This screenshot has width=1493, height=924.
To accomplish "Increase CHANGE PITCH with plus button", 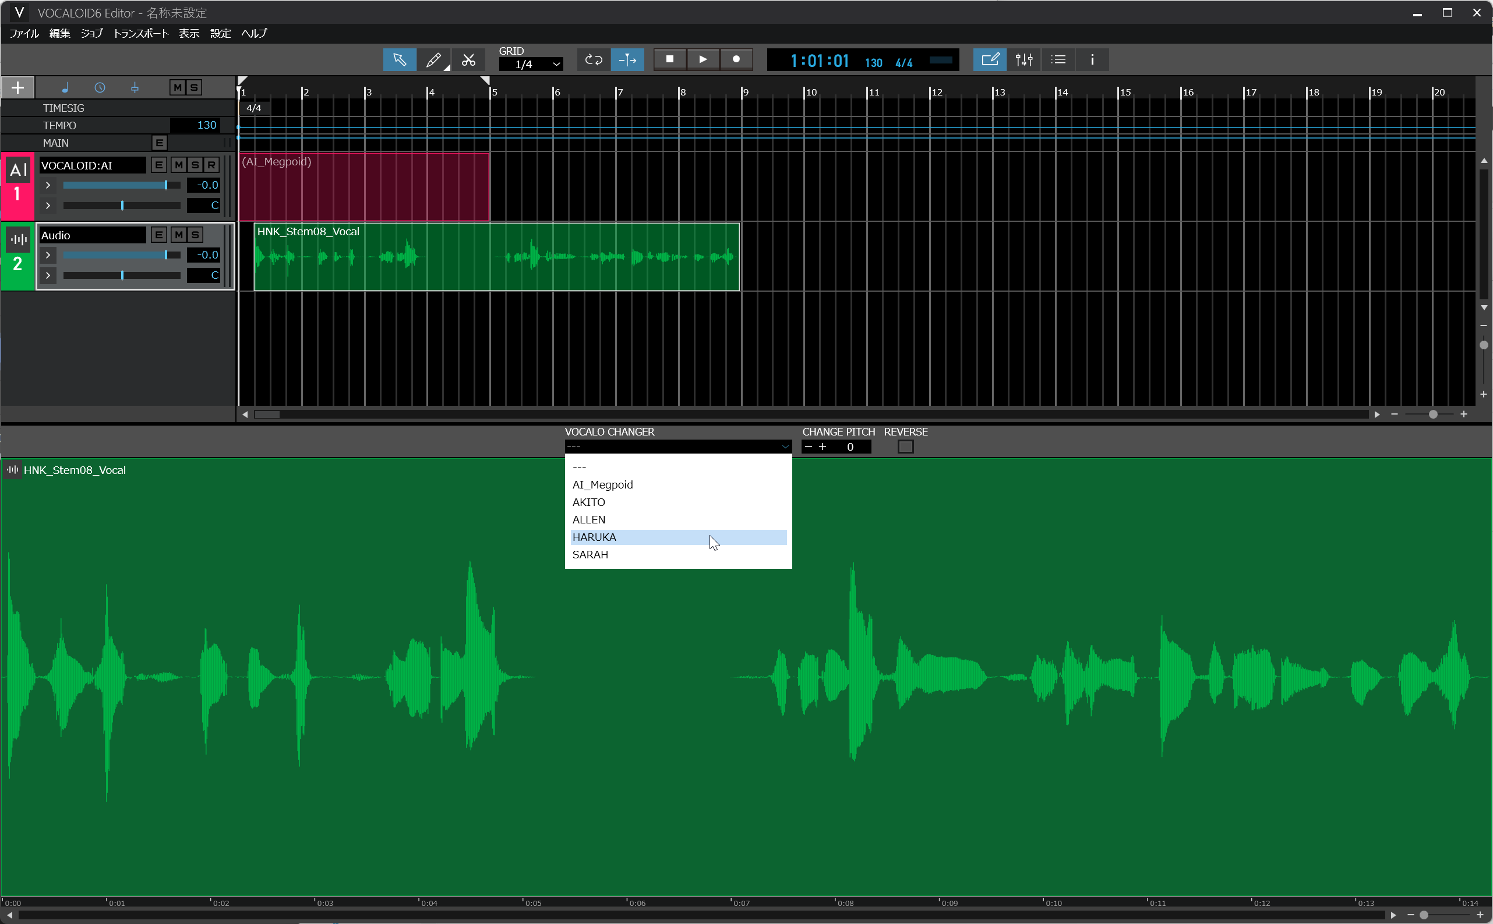I will point(823,447).
